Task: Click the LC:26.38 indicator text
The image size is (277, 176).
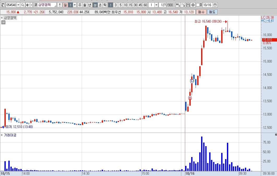Action: [x=267, y=17]
